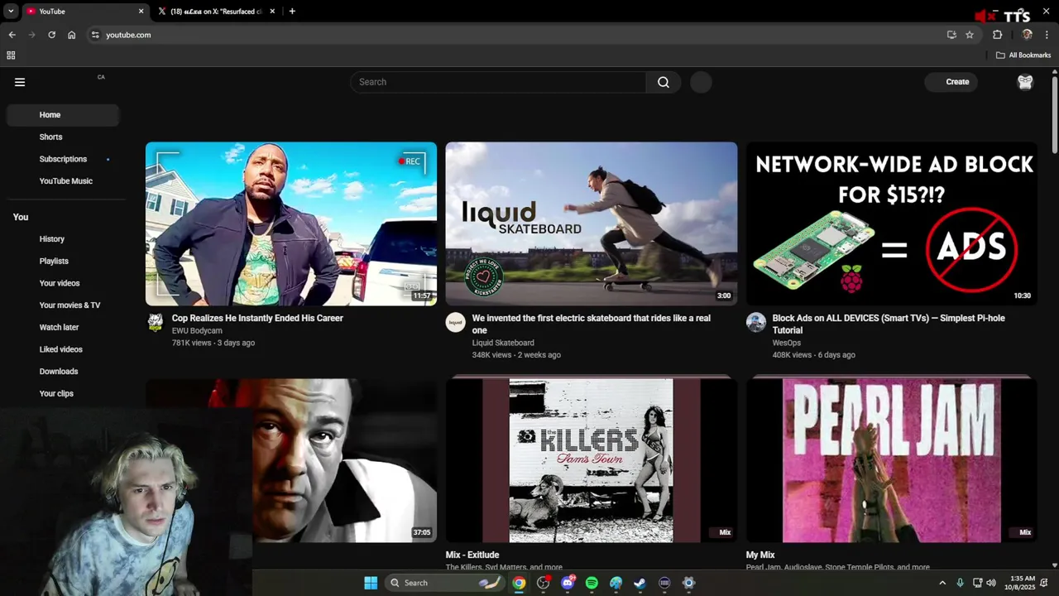Open Liquid Skateboard channel avatar
The image size is (1059, 596).
[455, 323]
